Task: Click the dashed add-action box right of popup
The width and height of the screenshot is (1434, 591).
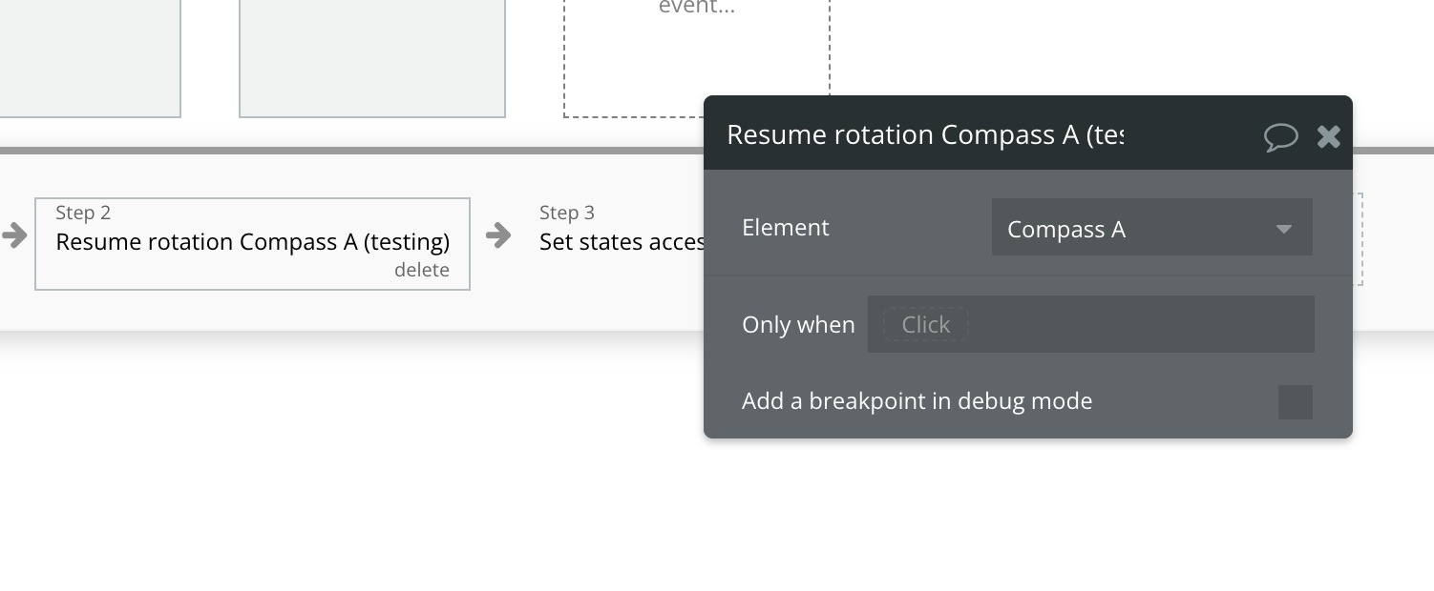Action: coord(1358,238)
